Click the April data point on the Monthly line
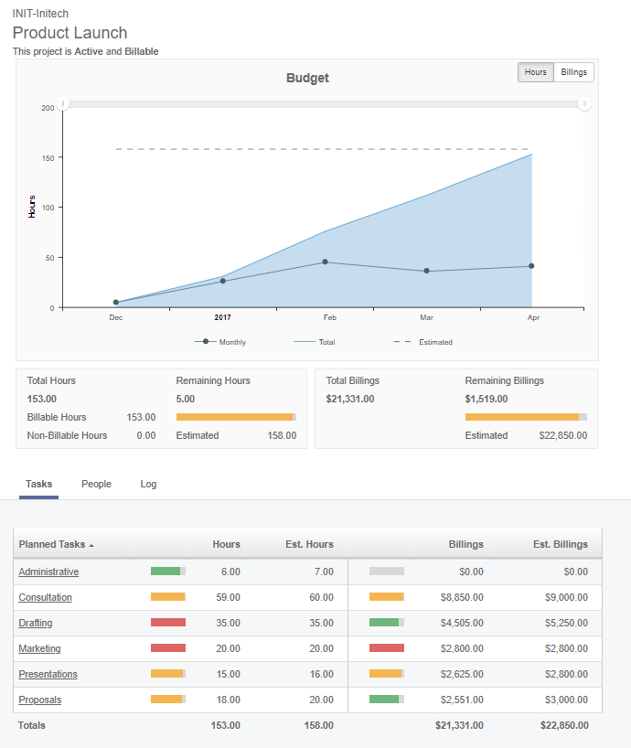 tap(533, 267)
